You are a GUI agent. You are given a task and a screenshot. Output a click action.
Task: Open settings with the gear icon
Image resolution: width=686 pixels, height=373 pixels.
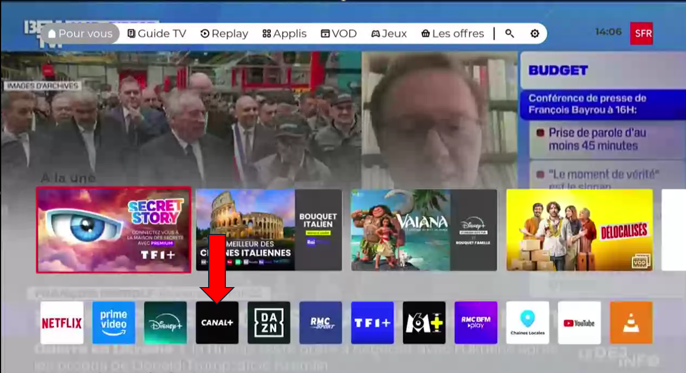(535, 33)
